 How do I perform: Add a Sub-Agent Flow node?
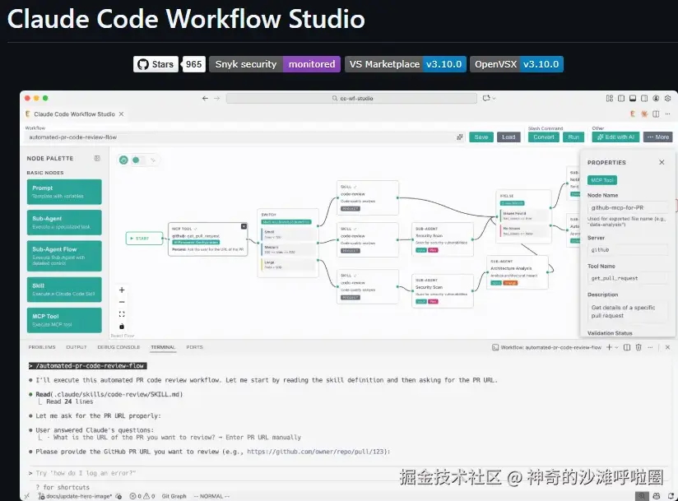pos(64,256)
